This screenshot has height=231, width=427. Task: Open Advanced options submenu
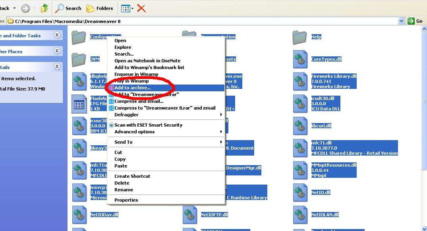coord(166,132)
